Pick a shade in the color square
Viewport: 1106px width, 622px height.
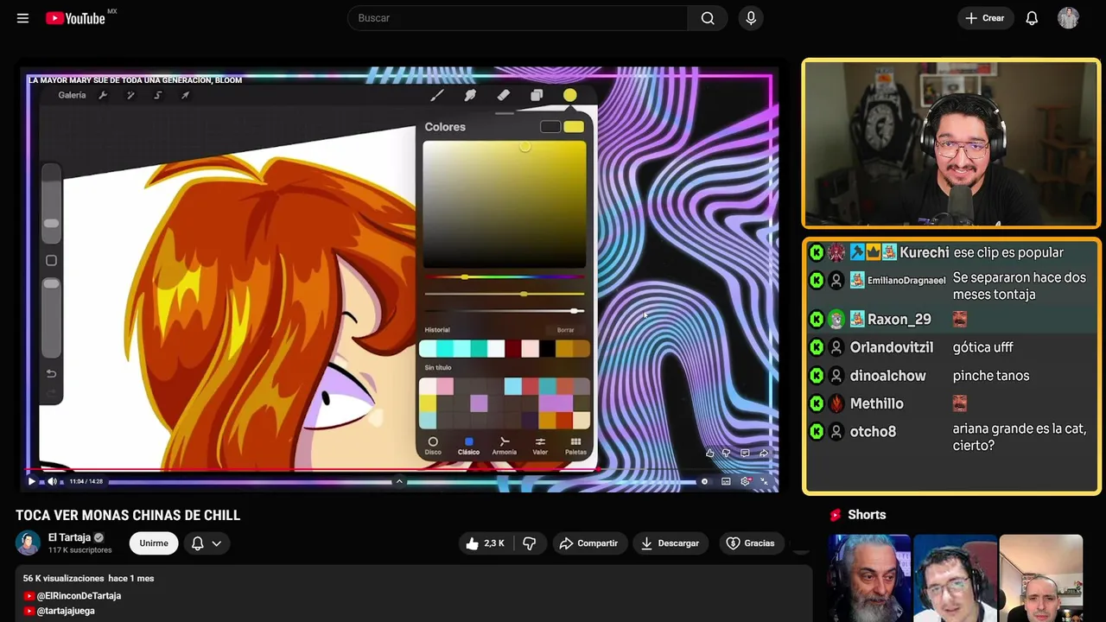(505, 205)
